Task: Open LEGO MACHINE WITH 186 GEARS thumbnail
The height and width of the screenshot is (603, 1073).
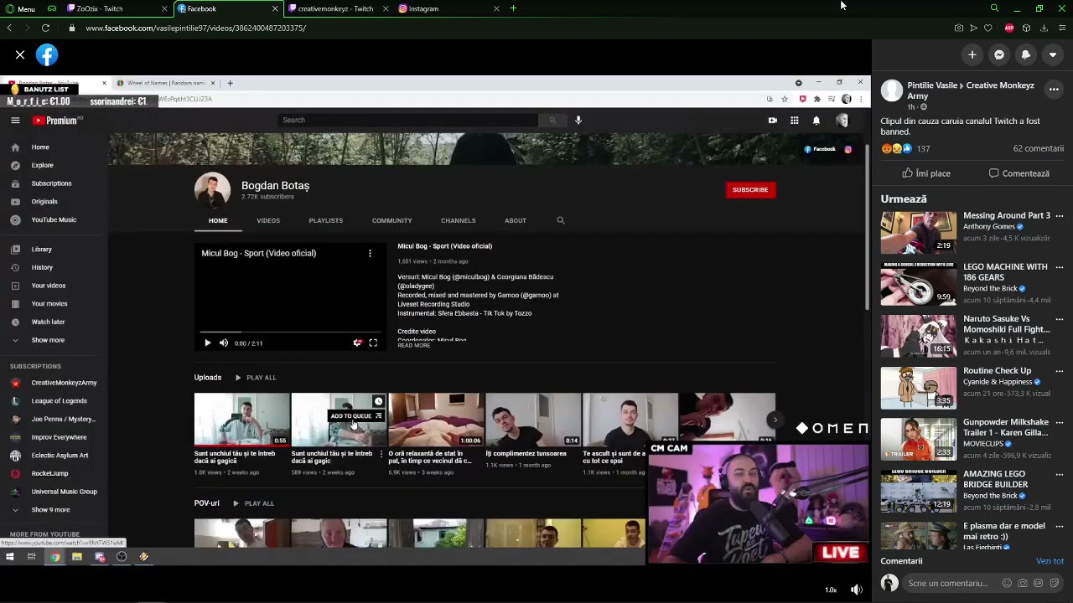Action: 918,284
